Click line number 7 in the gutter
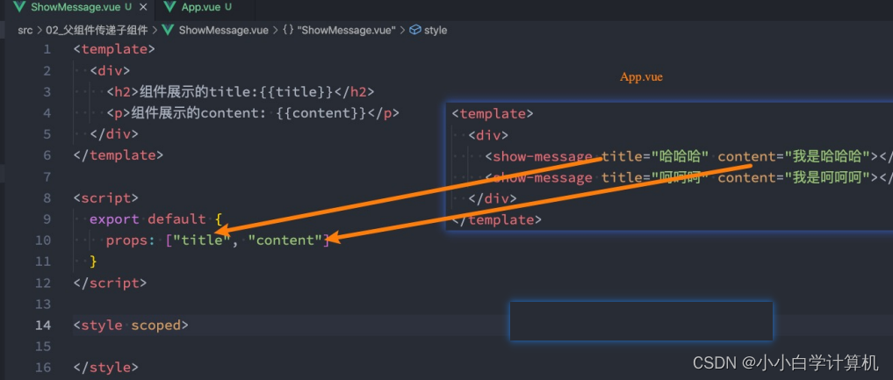Image resolution: width=893 pixels, height=380 pixels. (x=47, y=177)
